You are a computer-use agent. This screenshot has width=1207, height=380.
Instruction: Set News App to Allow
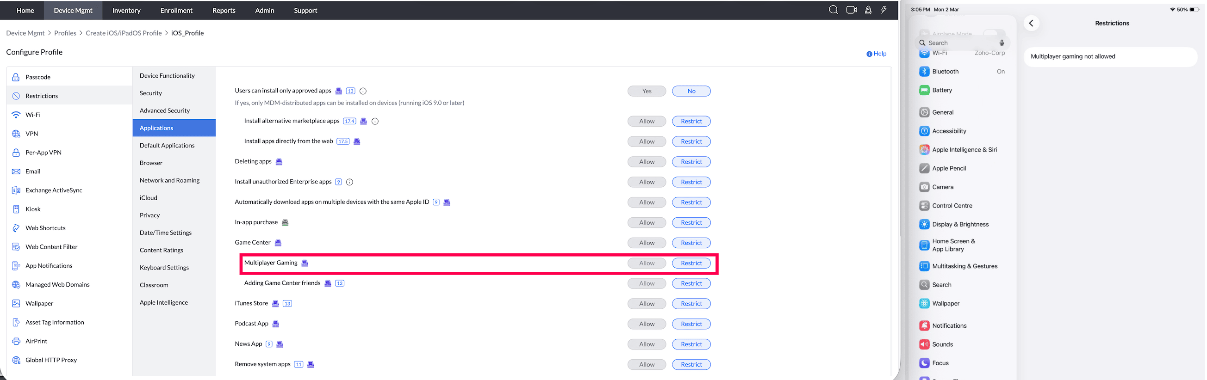tap(647, 344)
